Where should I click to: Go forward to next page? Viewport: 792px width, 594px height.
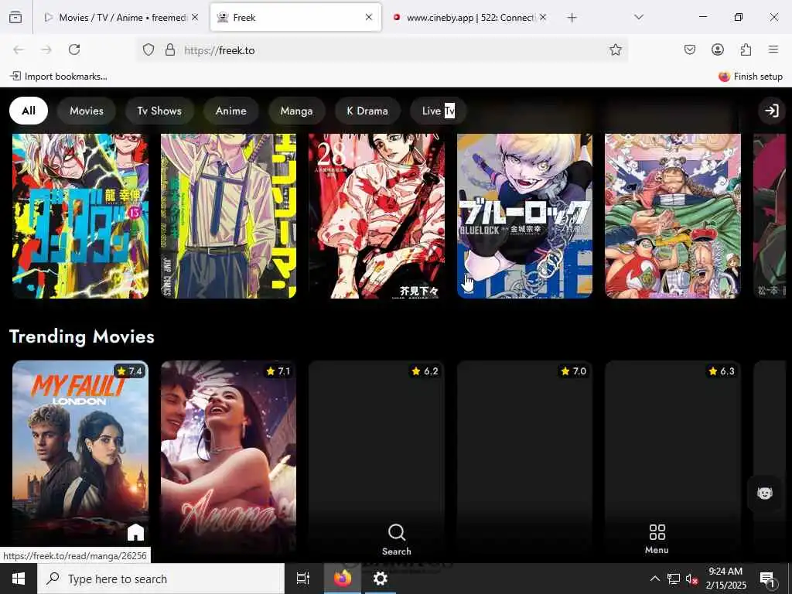[x=46, y=49]
